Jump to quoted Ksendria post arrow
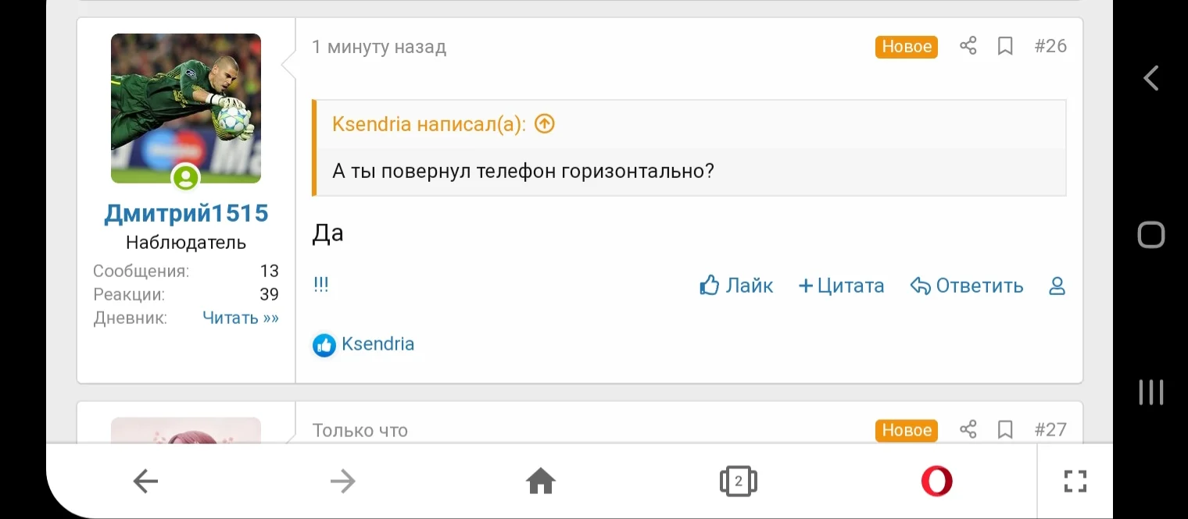Screen dimensions: 1188x519 pyautogui.click(x=545, y=123)
